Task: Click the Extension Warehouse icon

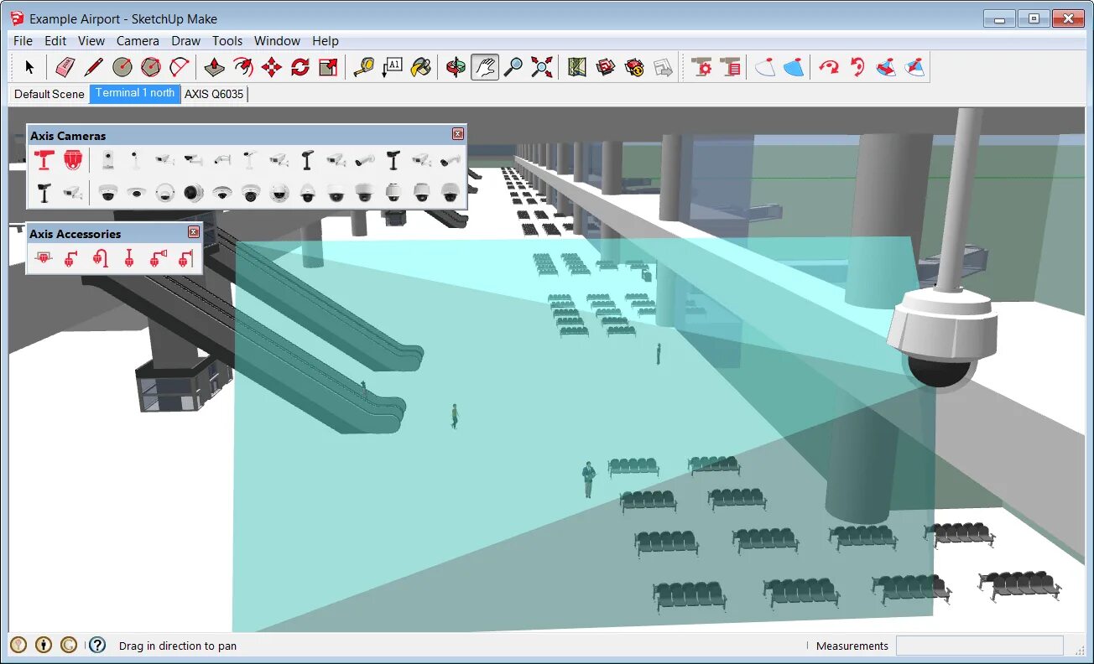Action: coord(635,67)
